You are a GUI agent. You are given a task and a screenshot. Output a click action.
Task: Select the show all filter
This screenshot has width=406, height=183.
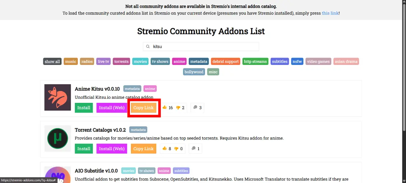point(52,62)
